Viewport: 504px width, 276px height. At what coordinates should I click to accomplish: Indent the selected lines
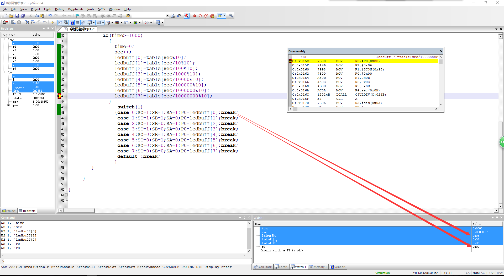coord(103,16)
